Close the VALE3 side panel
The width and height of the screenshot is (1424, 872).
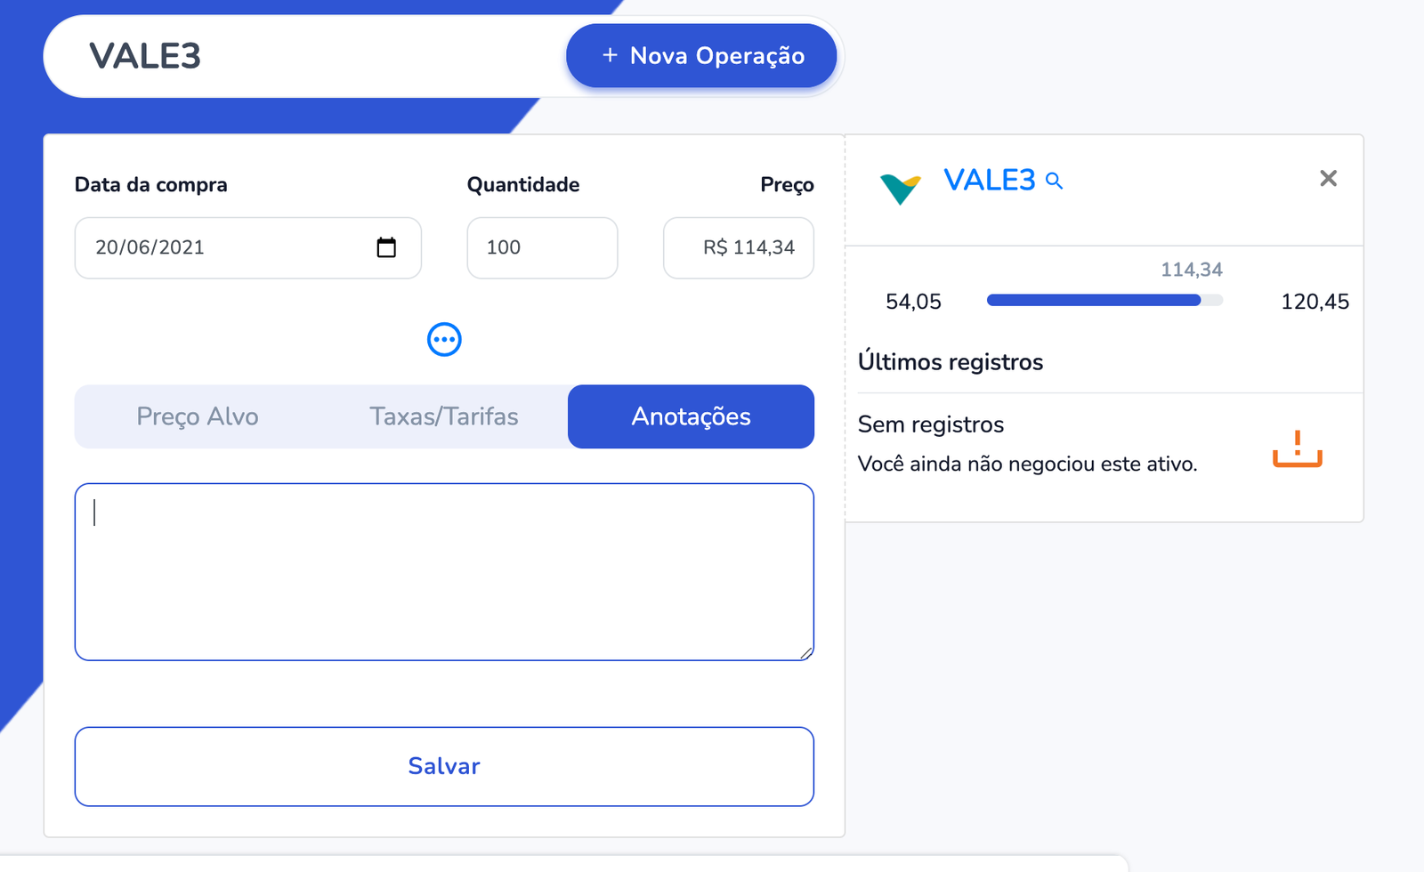click(1328, 179)
